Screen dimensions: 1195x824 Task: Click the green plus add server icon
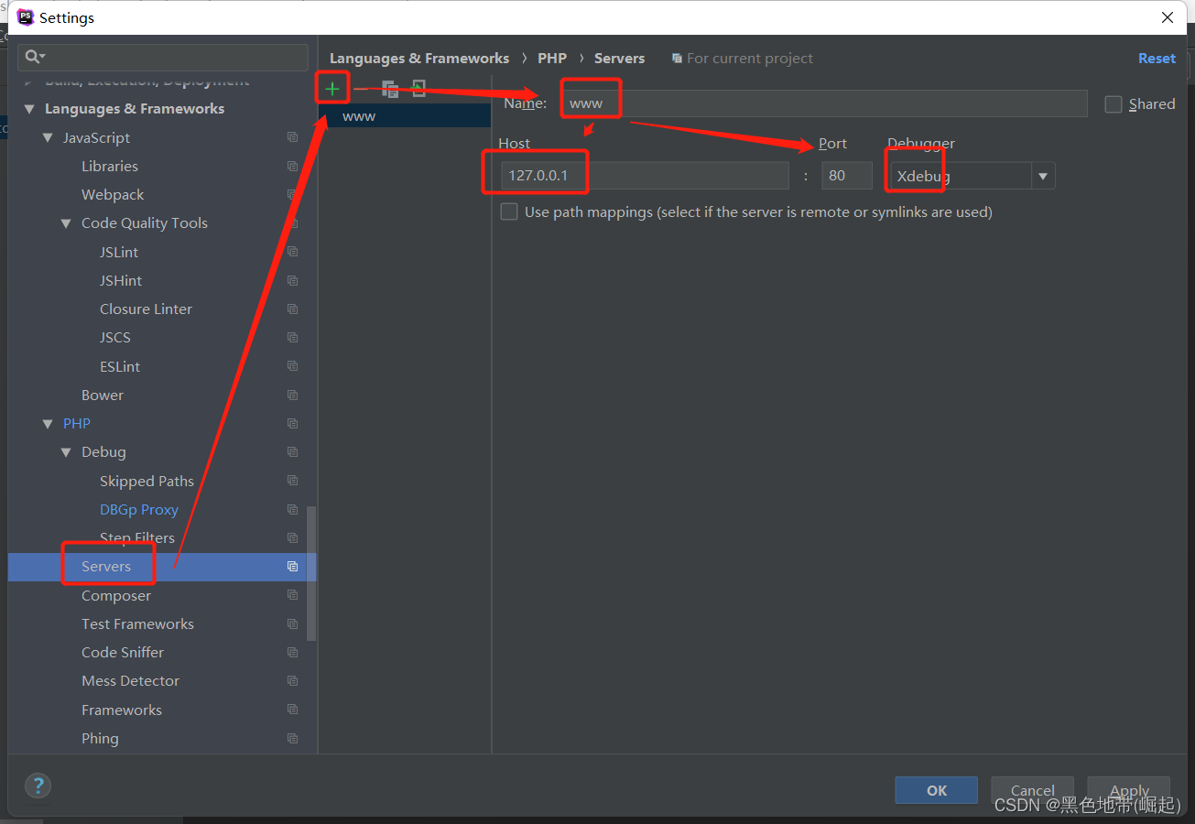[332, 89]
